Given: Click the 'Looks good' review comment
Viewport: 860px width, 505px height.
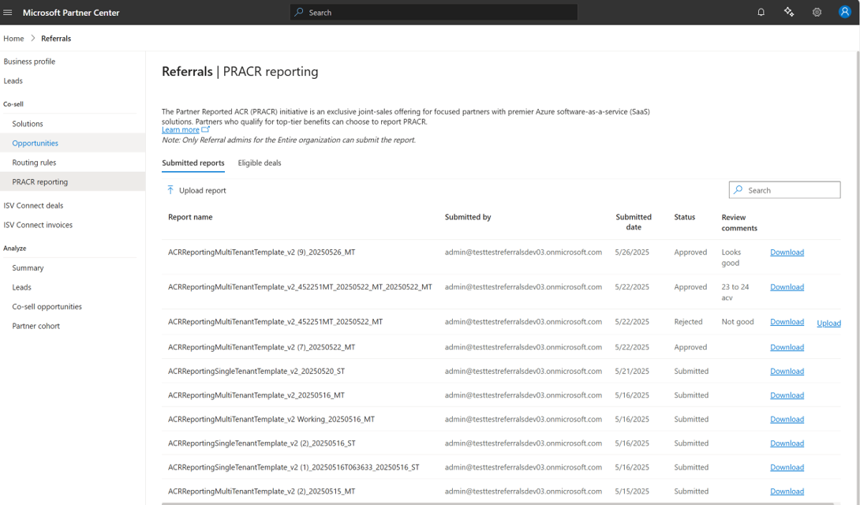Looking at the screenshot, I should click(731, 258).
